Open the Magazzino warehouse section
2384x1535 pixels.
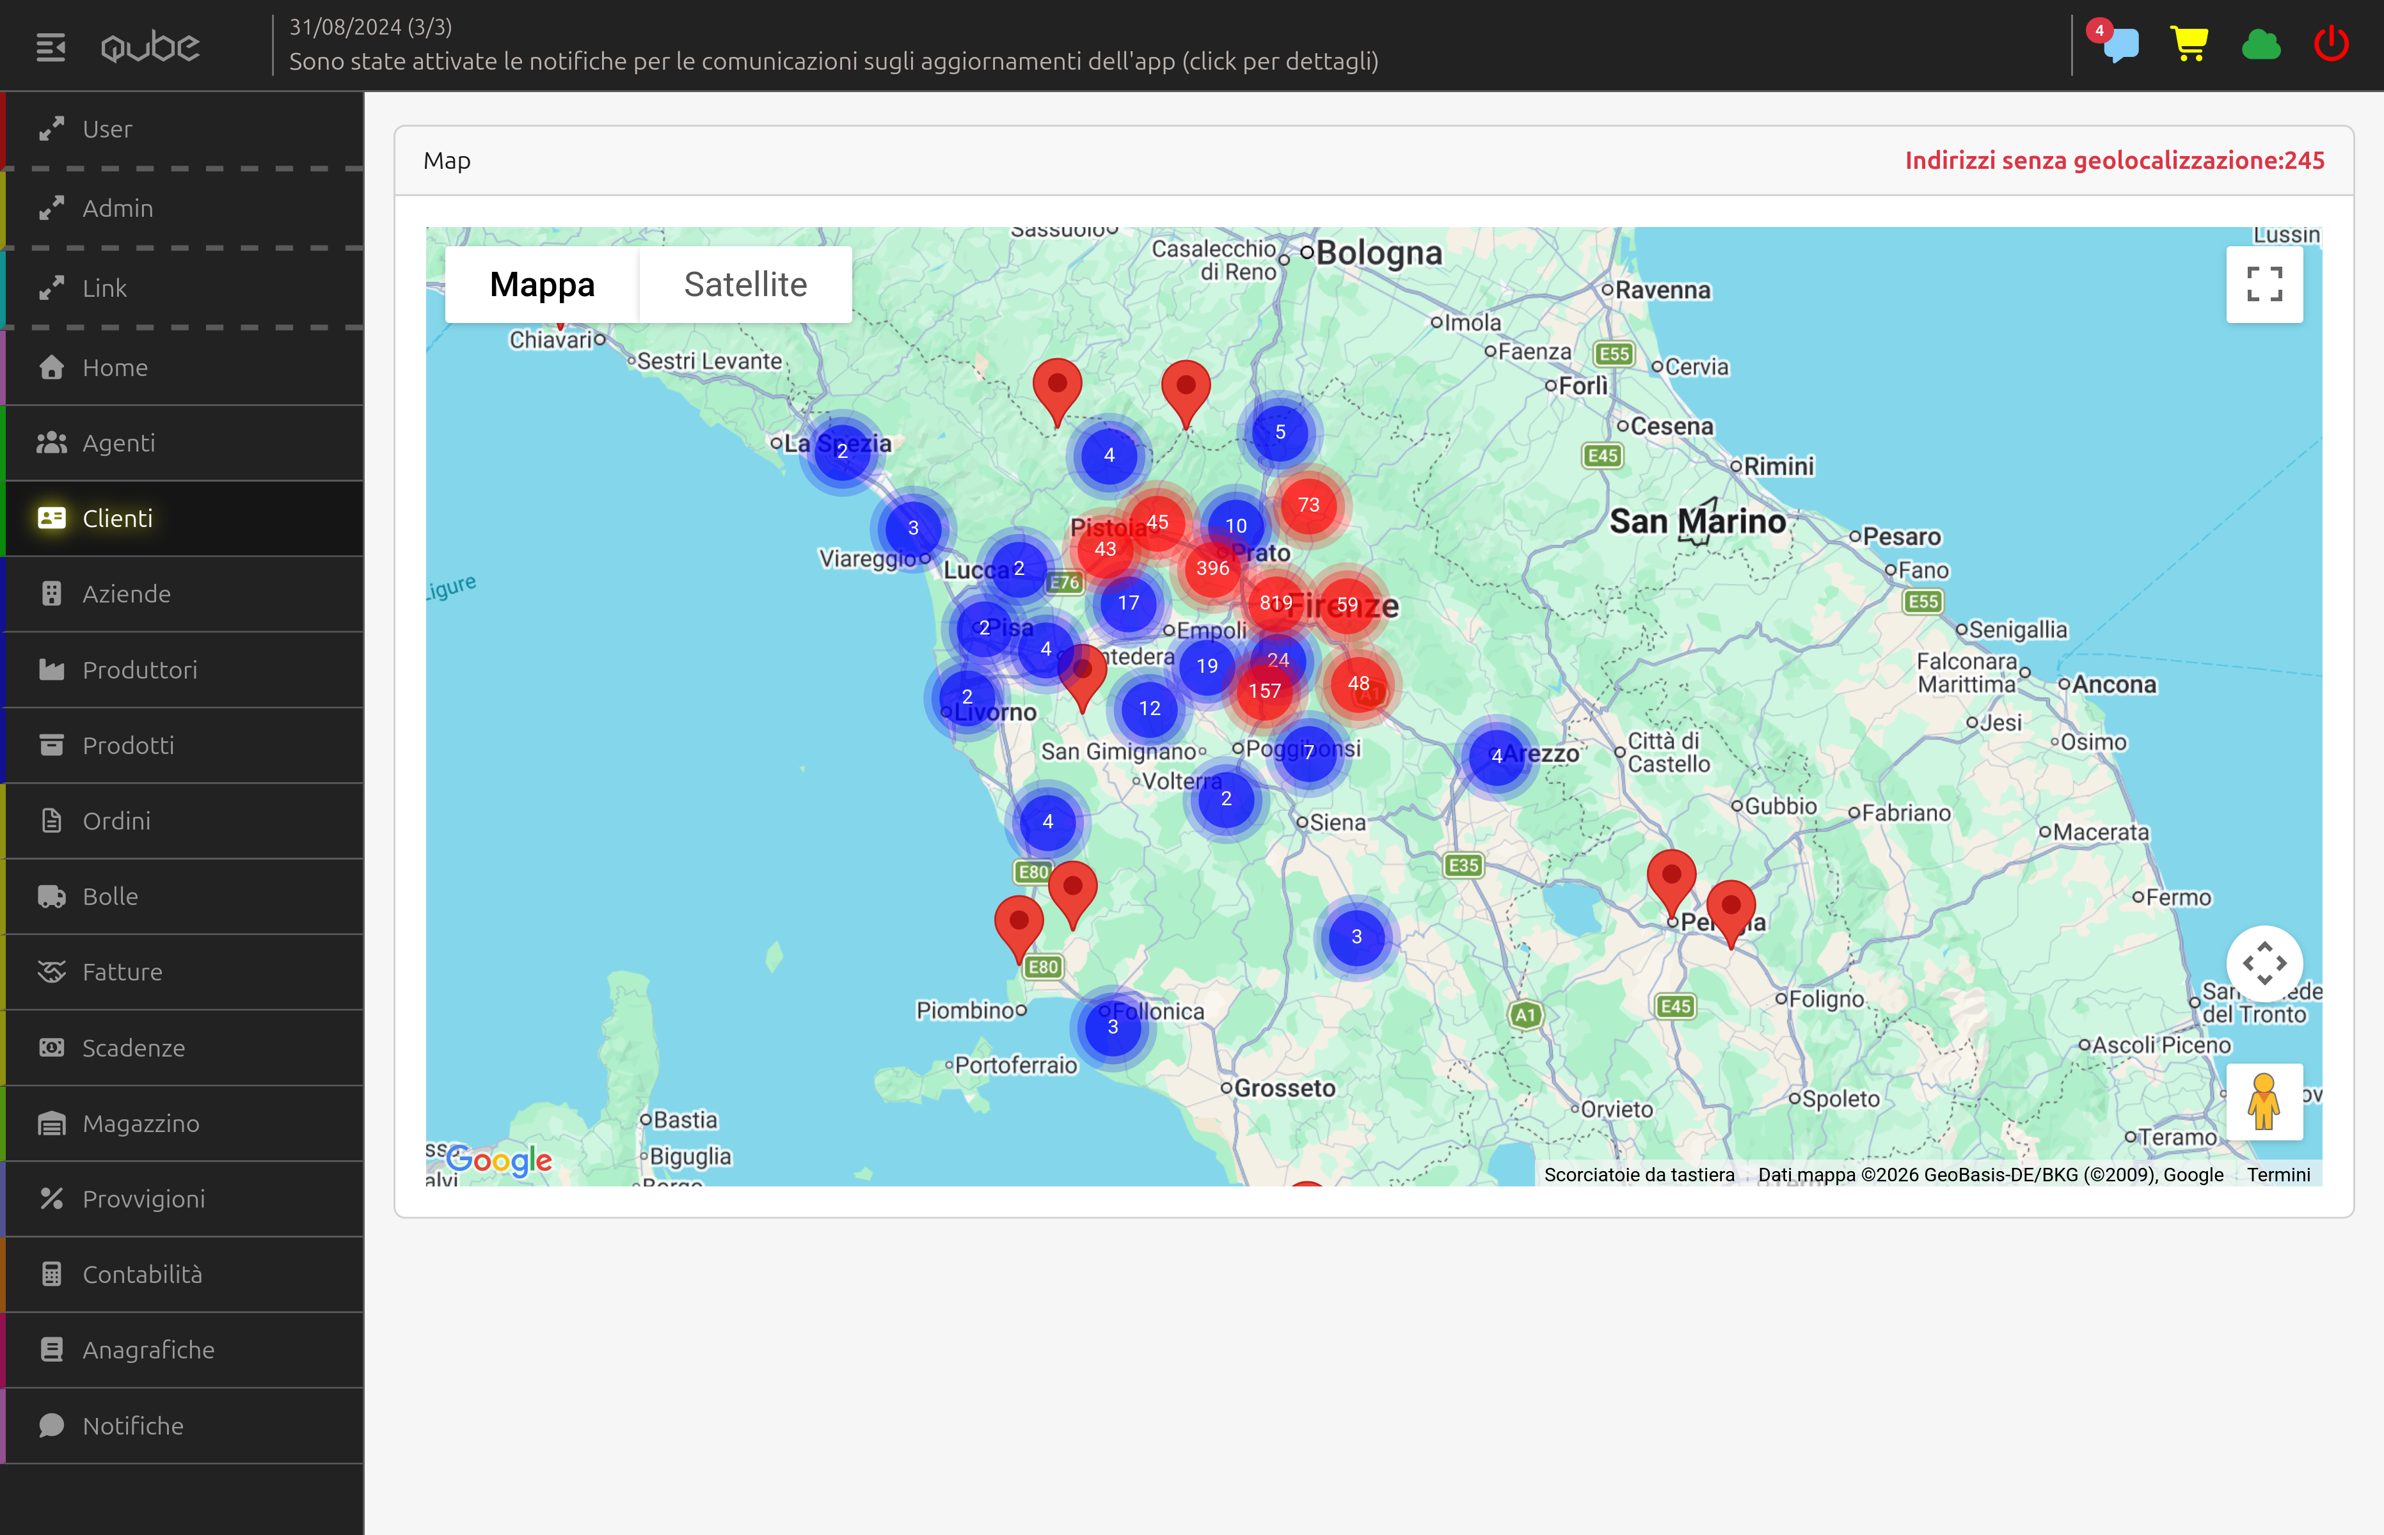click(x=139, y=1123)
